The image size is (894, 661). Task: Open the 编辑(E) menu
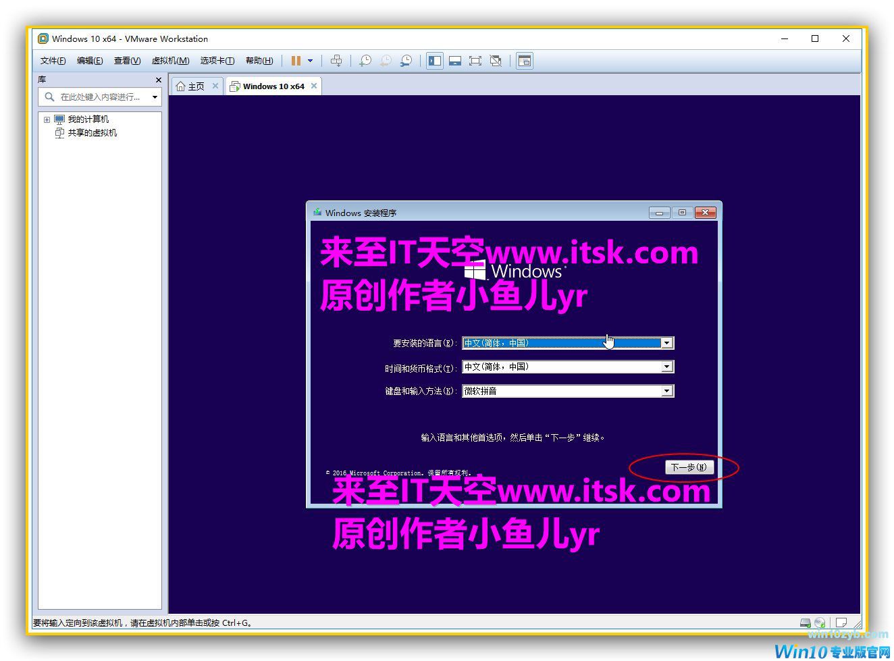point(90,61)
